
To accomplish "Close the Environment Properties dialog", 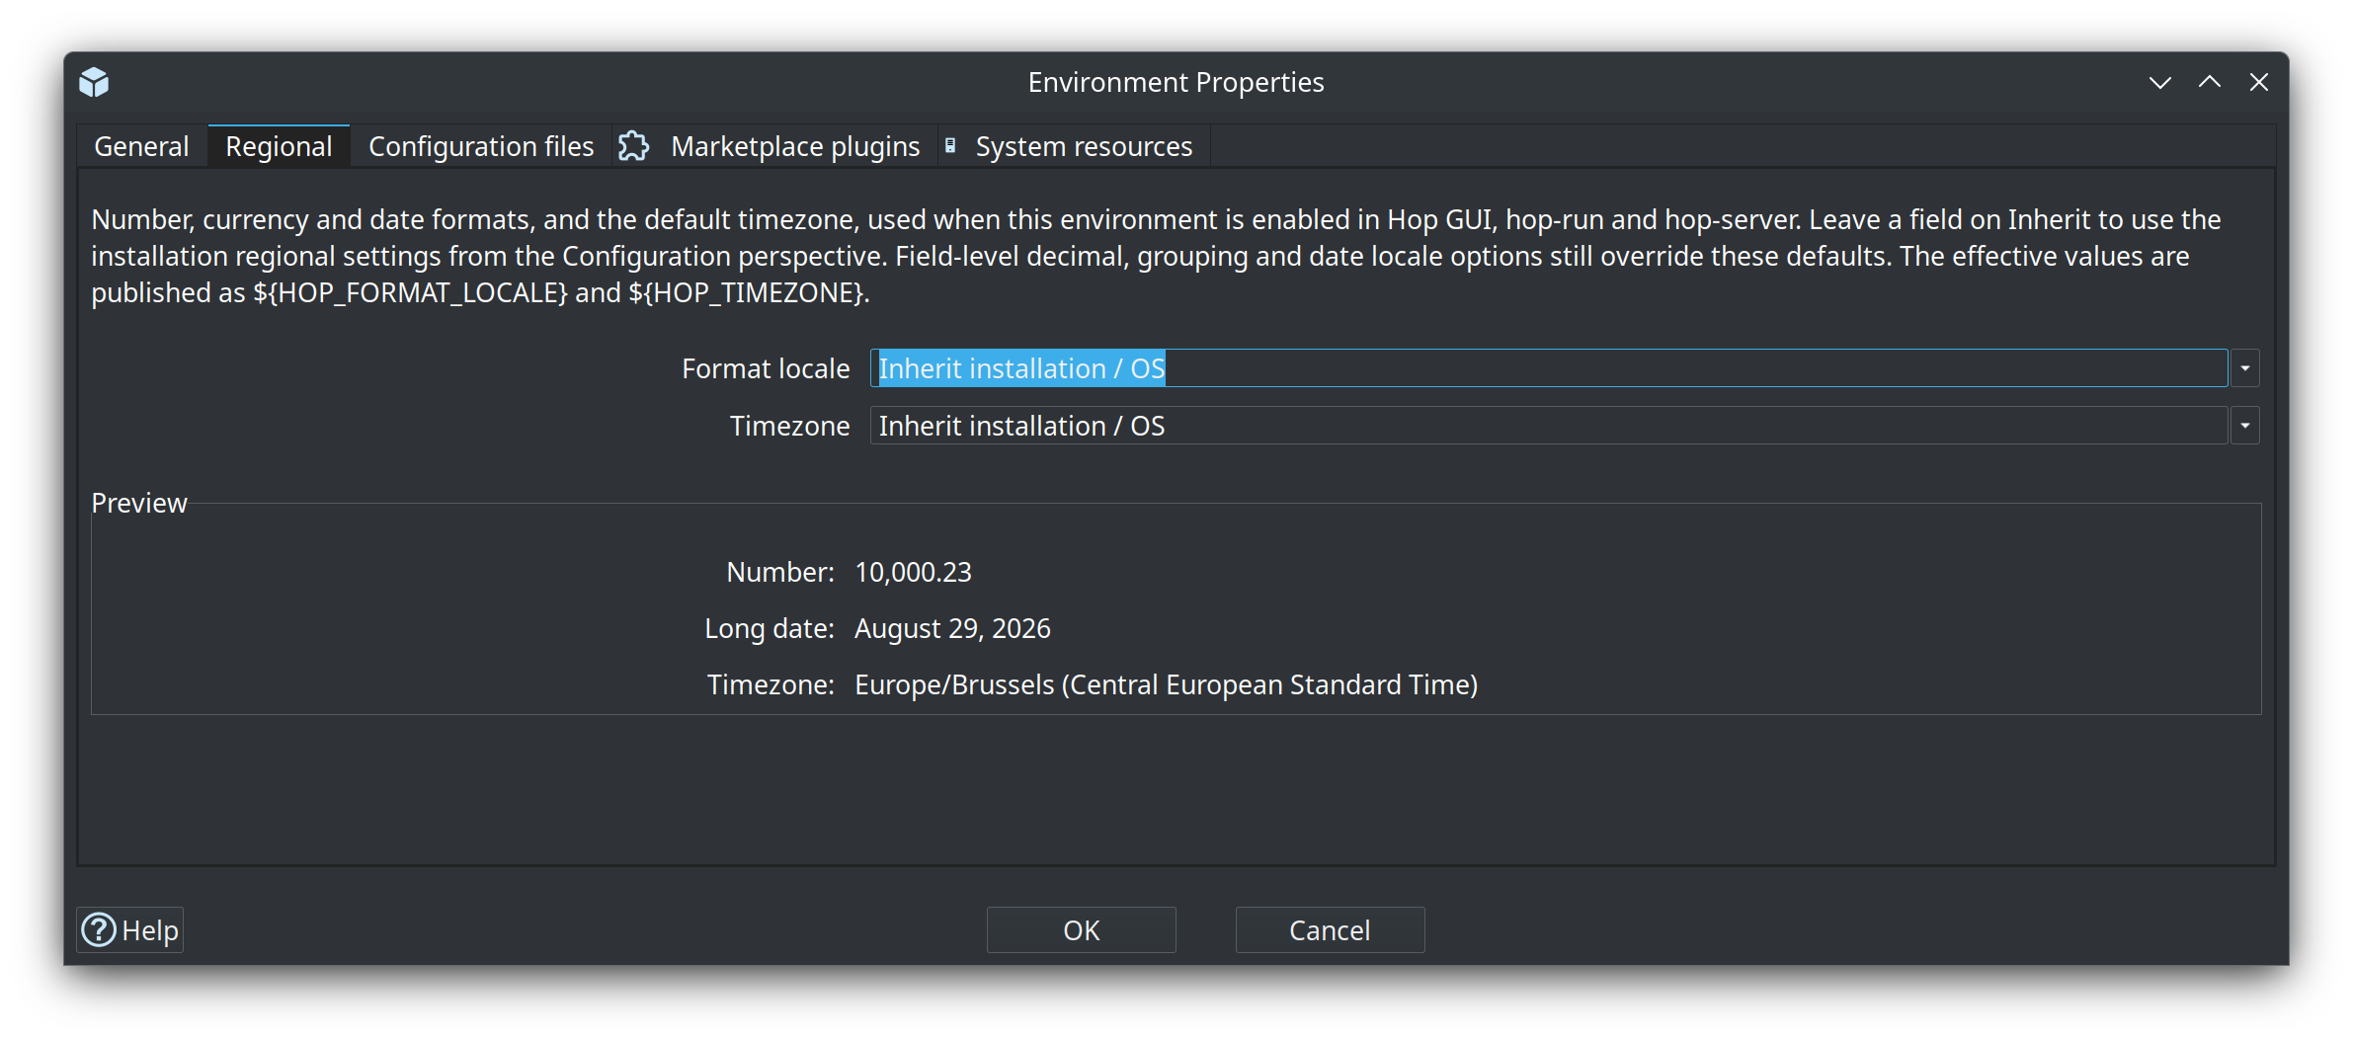I will click(2259, 82).
